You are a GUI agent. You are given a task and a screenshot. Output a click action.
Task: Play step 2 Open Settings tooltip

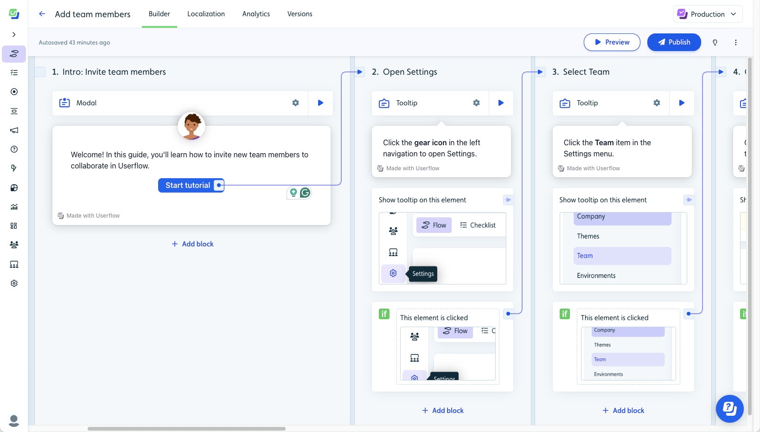501,103
